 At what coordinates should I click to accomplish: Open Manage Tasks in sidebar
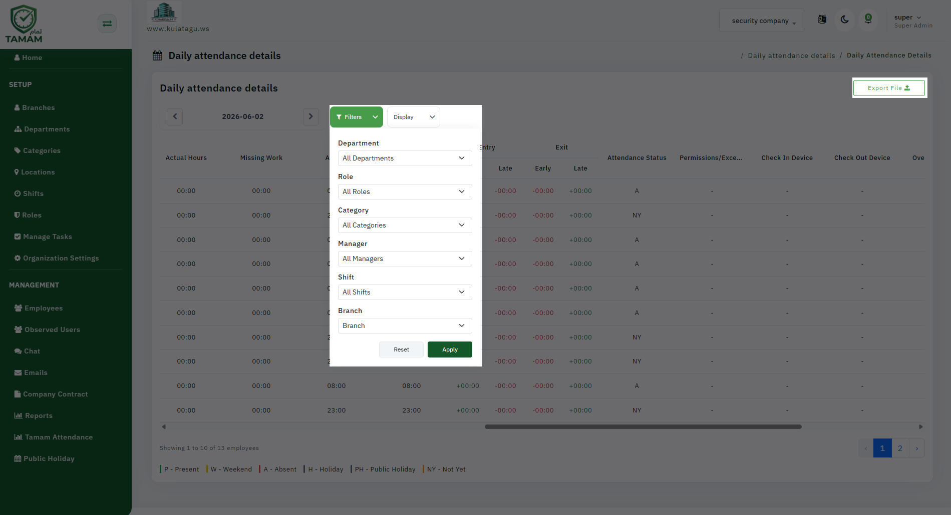(x=43, y=236)
